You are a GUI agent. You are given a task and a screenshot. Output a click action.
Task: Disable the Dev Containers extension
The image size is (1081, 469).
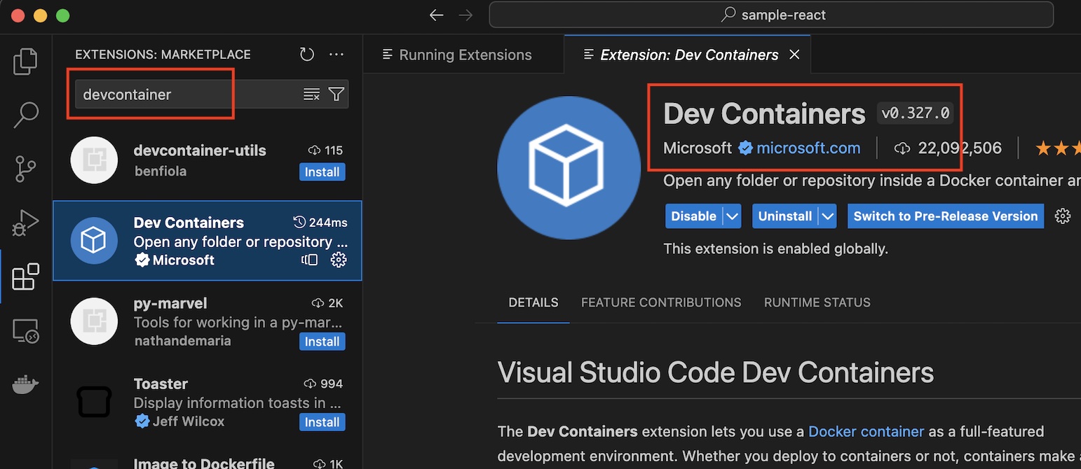tap(694, 216)
